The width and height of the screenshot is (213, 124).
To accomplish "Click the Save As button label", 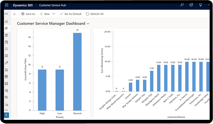I will click(x=30, y=14).
